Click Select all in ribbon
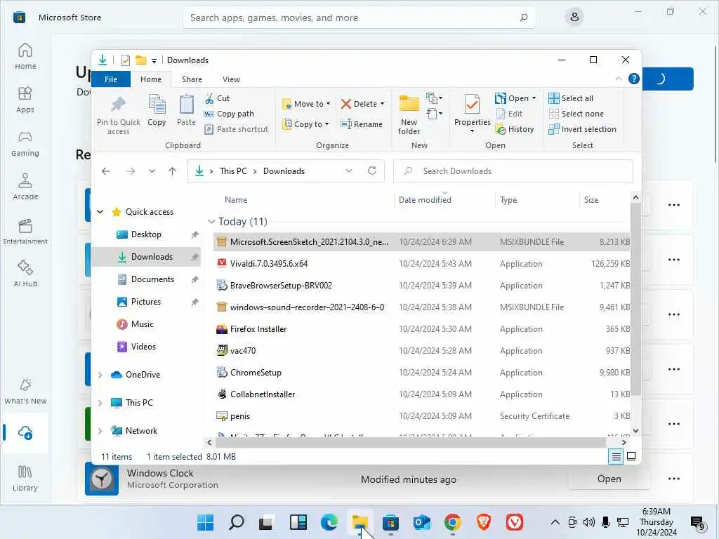 [x=571, y=98]
